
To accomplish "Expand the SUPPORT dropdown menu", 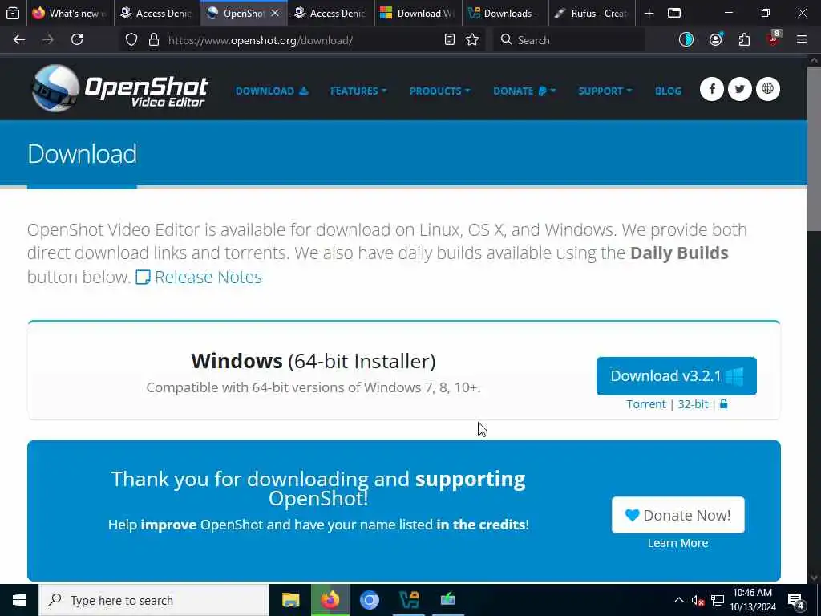I will [x=605, y=91].
